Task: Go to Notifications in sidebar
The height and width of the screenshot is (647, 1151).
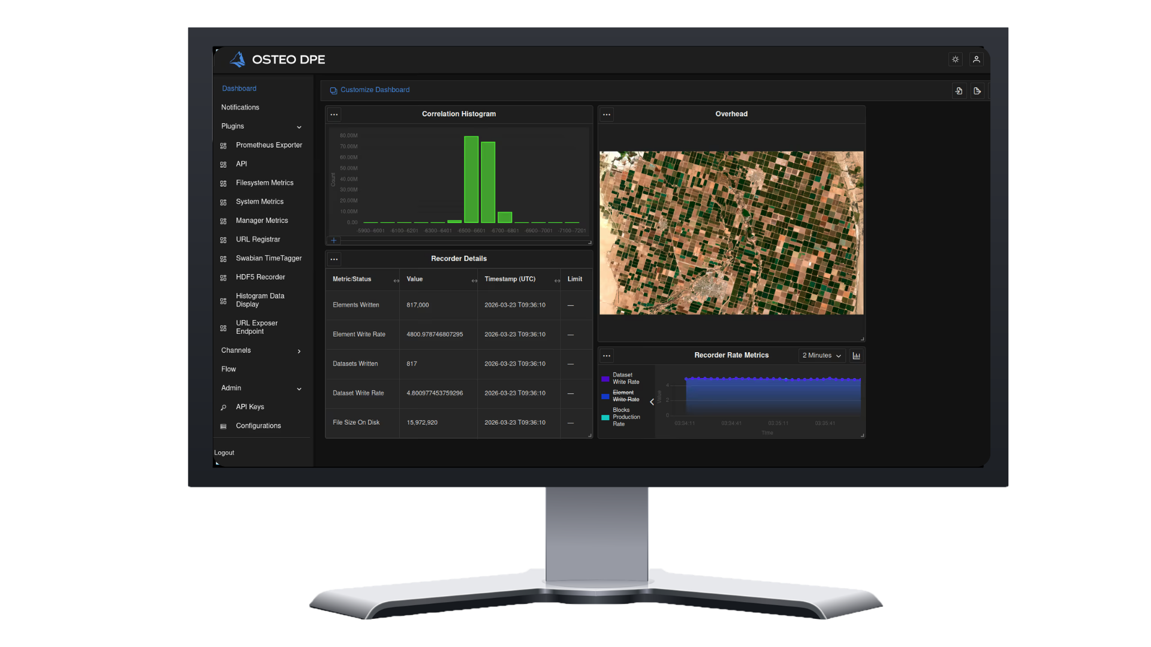Action: click(240, 107)
